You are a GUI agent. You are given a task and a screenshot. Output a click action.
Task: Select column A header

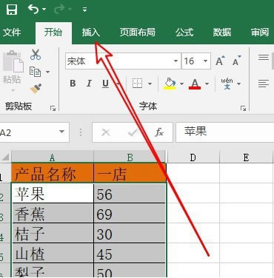[53, 157]
